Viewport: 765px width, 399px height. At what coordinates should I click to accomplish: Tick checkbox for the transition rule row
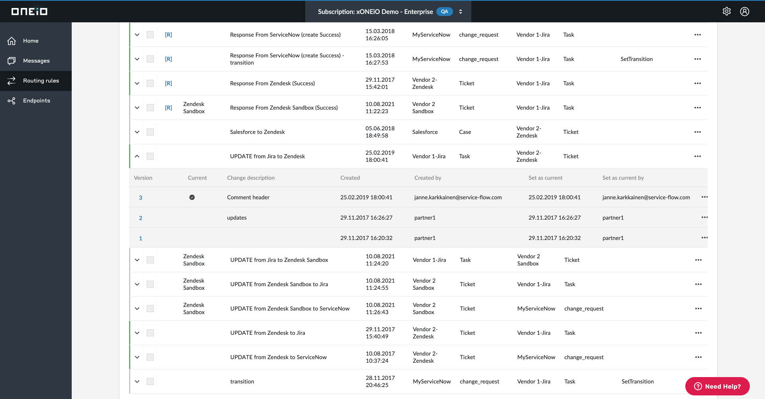[x=150, y=381]
